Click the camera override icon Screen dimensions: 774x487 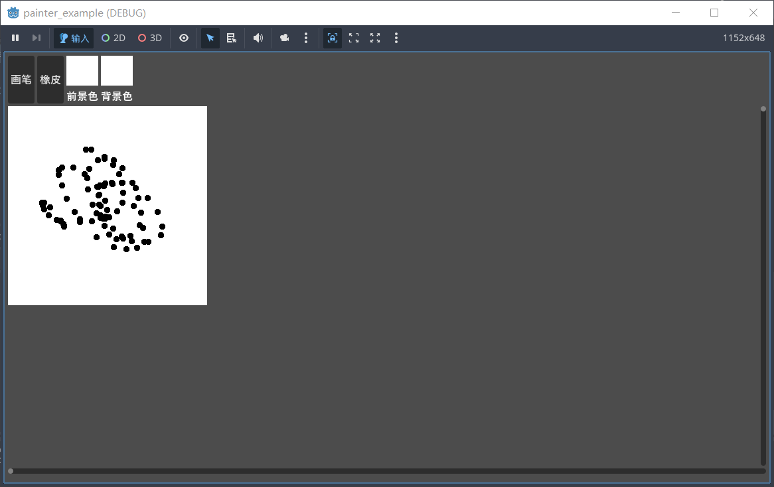pos(285,38)
